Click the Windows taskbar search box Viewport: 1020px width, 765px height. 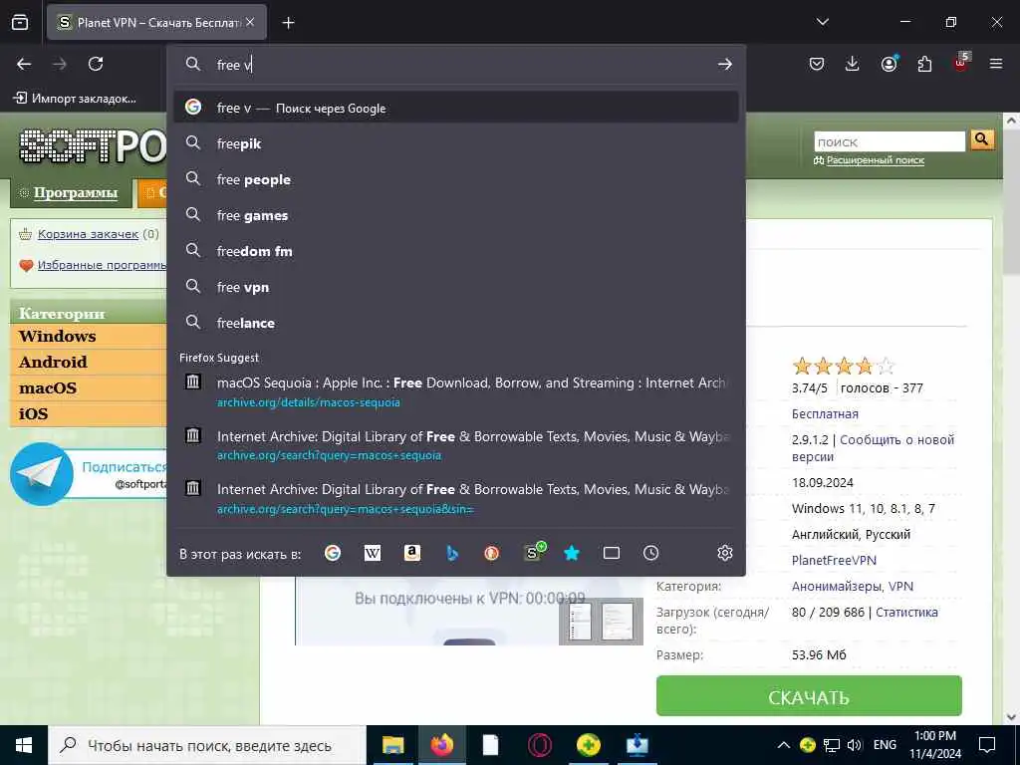pyautogui.click(x=207, y=745)
